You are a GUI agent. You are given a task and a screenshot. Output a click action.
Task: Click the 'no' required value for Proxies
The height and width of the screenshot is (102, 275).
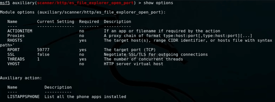(x=81, y=36)
